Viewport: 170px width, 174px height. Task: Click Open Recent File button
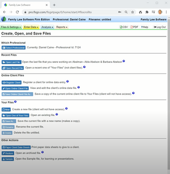[13, 68]
